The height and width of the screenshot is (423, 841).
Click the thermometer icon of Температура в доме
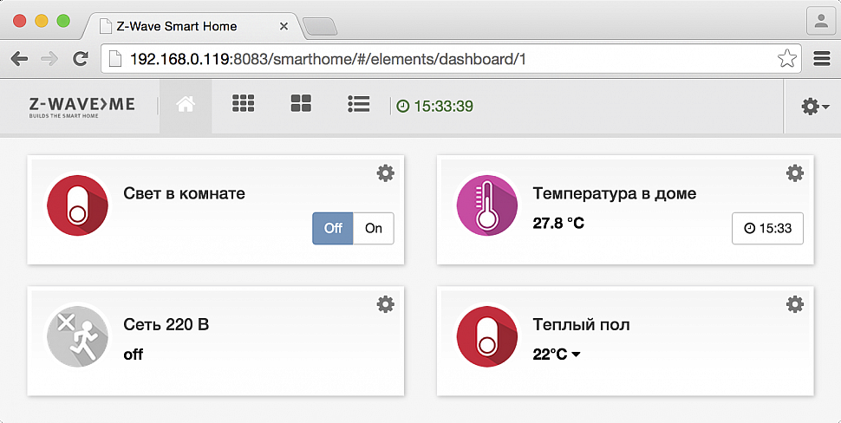tap(487, 205)
